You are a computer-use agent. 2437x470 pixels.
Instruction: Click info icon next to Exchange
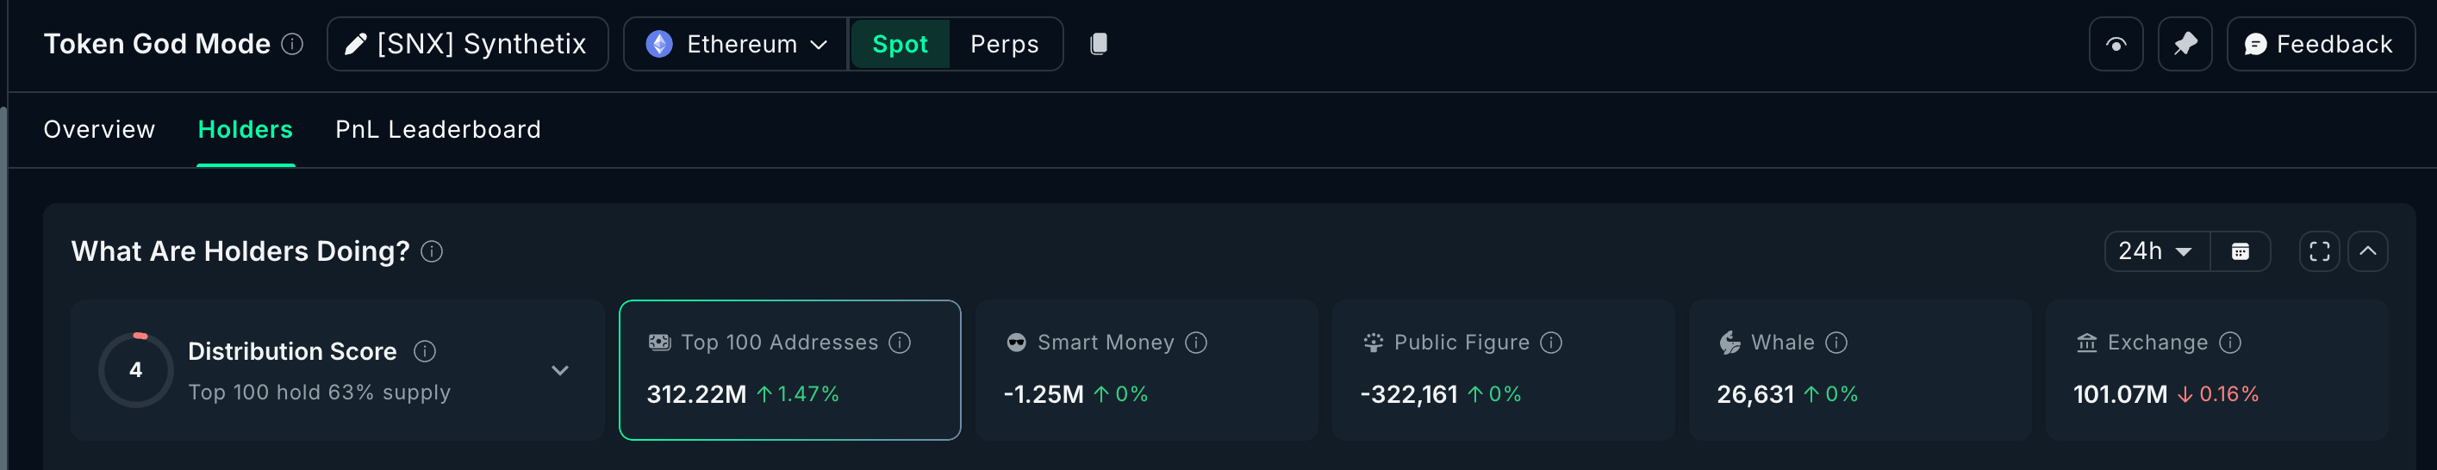click(x=2230, y=343)
